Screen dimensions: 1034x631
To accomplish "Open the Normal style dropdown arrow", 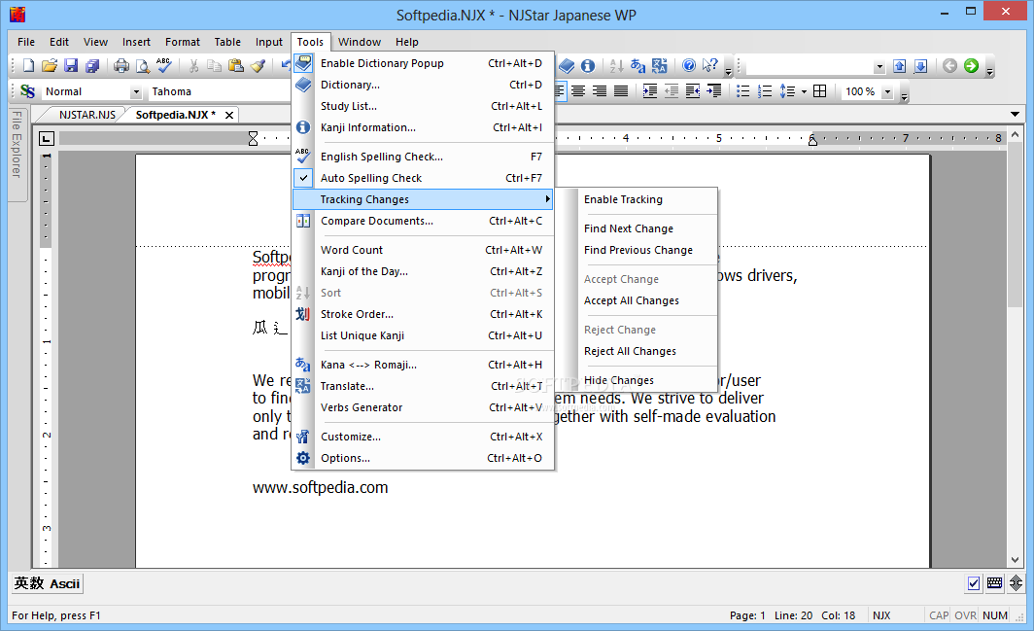I will pyautogui.click(x=136, y=91).
